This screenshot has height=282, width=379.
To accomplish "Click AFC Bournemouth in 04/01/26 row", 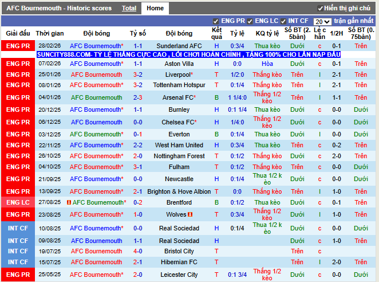I will pyautogui.click(x=96, y=97).
